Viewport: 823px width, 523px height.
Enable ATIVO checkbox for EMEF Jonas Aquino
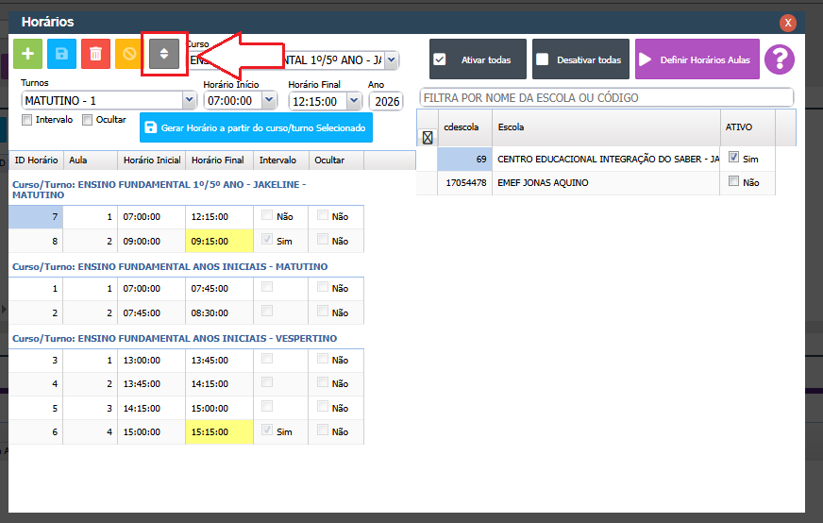(x=734, y=182)
